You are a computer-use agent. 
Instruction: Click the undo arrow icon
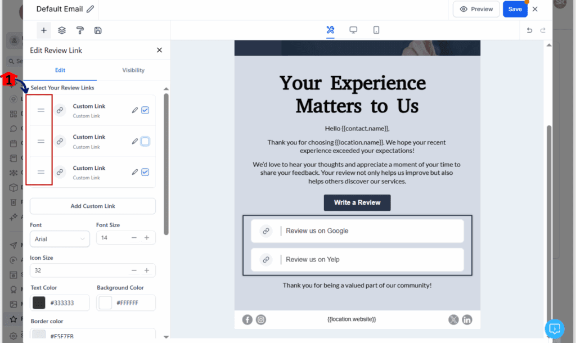tap(529, 30)
